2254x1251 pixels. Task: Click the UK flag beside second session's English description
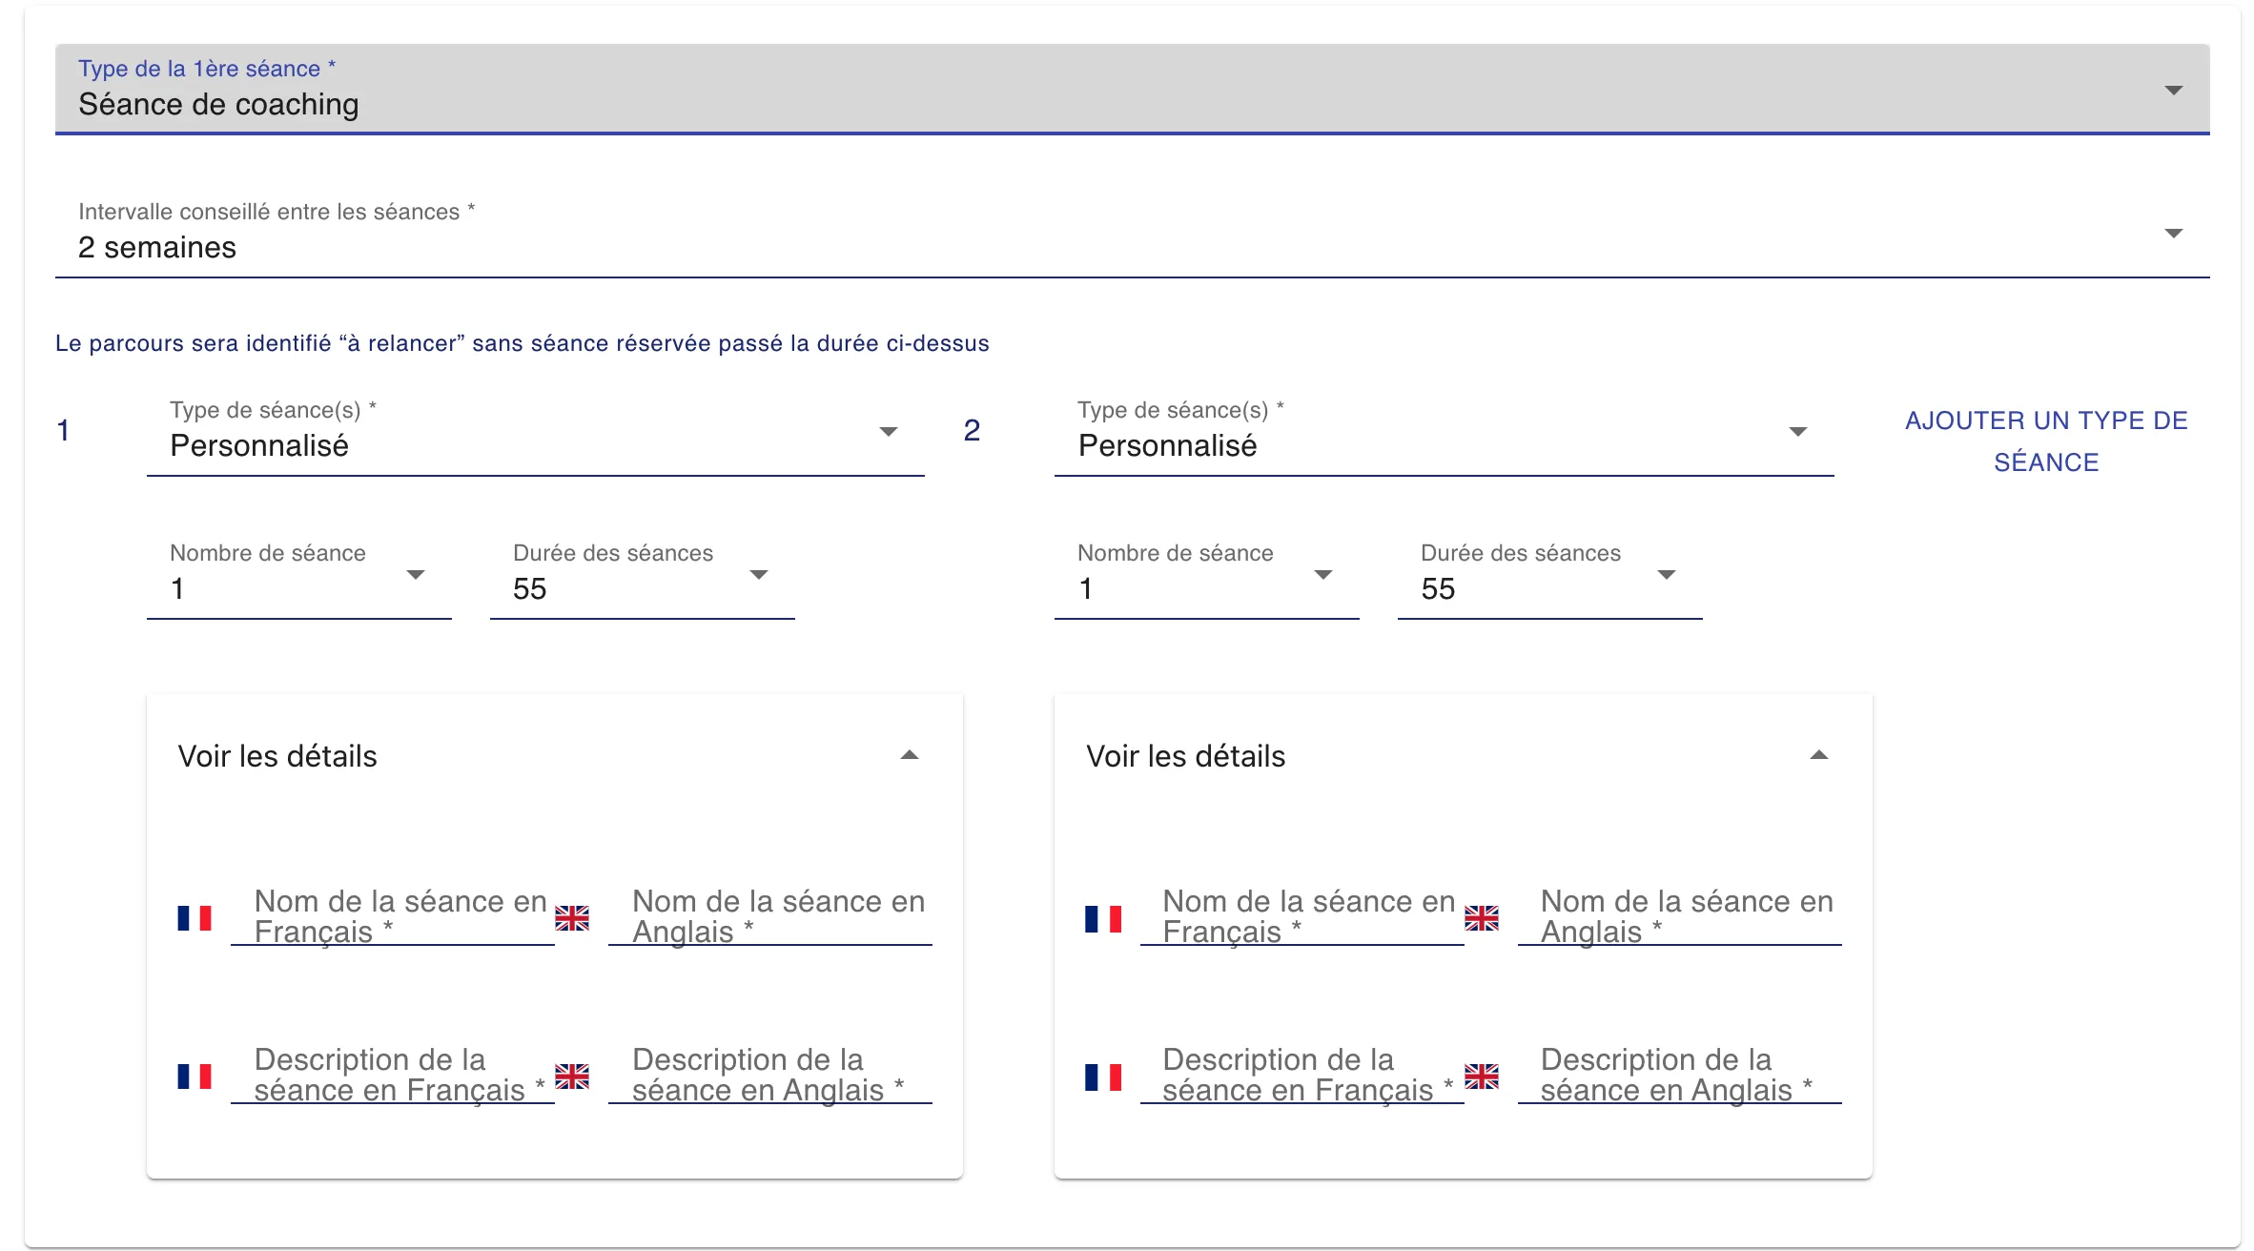(x=1482, y=1077)
